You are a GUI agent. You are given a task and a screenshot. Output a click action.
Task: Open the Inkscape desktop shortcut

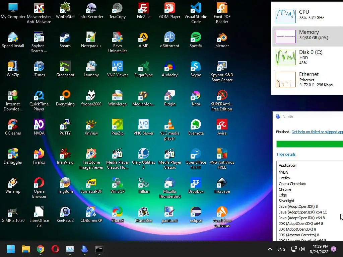(x=222, y=185)
